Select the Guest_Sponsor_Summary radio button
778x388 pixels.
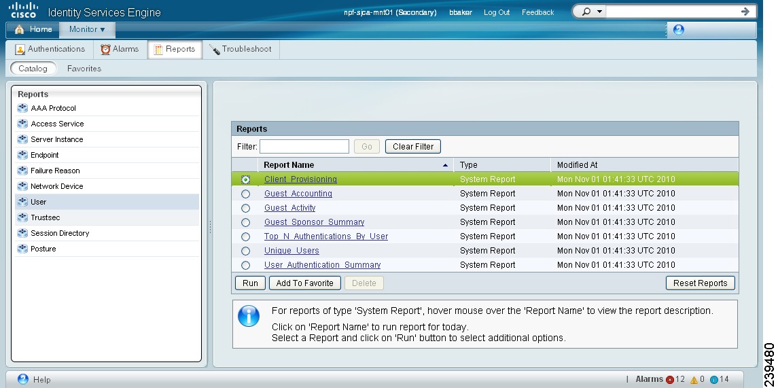tap(245, 223)
